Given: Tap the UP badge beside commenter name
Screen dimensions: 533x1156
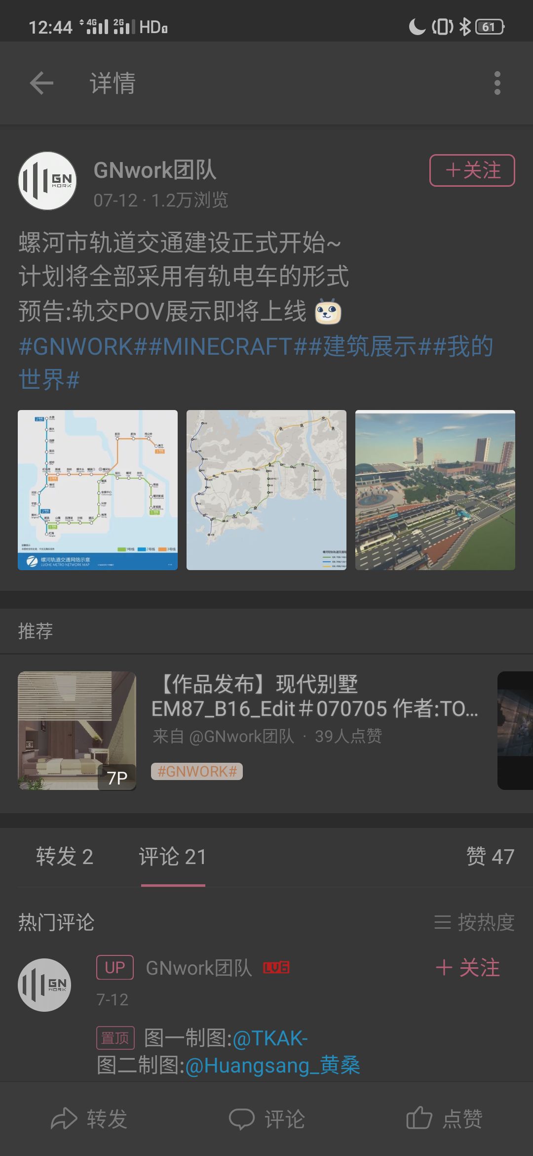Looking at the screenshot, I should coord(115,967).
